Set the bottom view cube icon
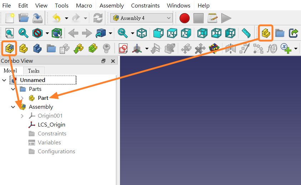Screen dimensions: 301x185 [216, 33]
